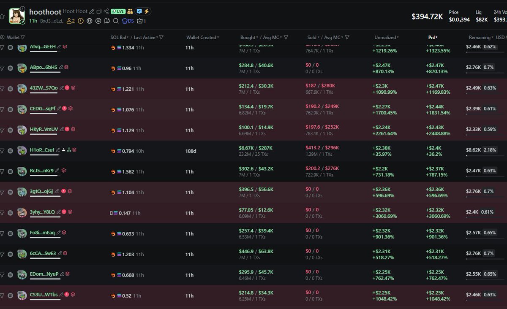Click the contract address Bxd3...dLzL
This screenshot has height=309, width=507.
(52, 21)
